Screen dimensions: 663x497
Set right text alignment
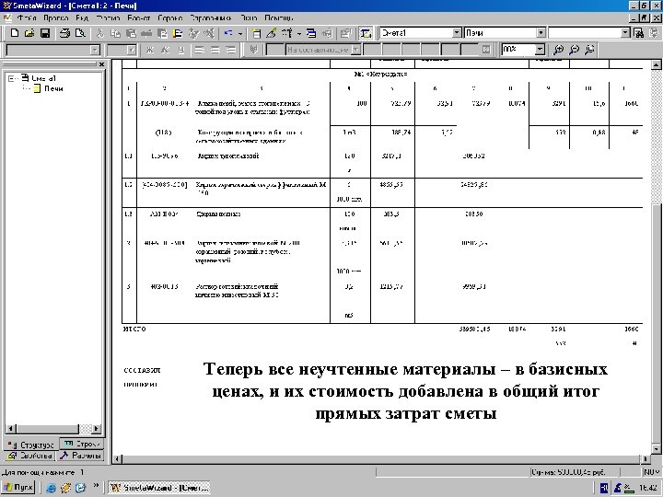click(x=231, y=50)
